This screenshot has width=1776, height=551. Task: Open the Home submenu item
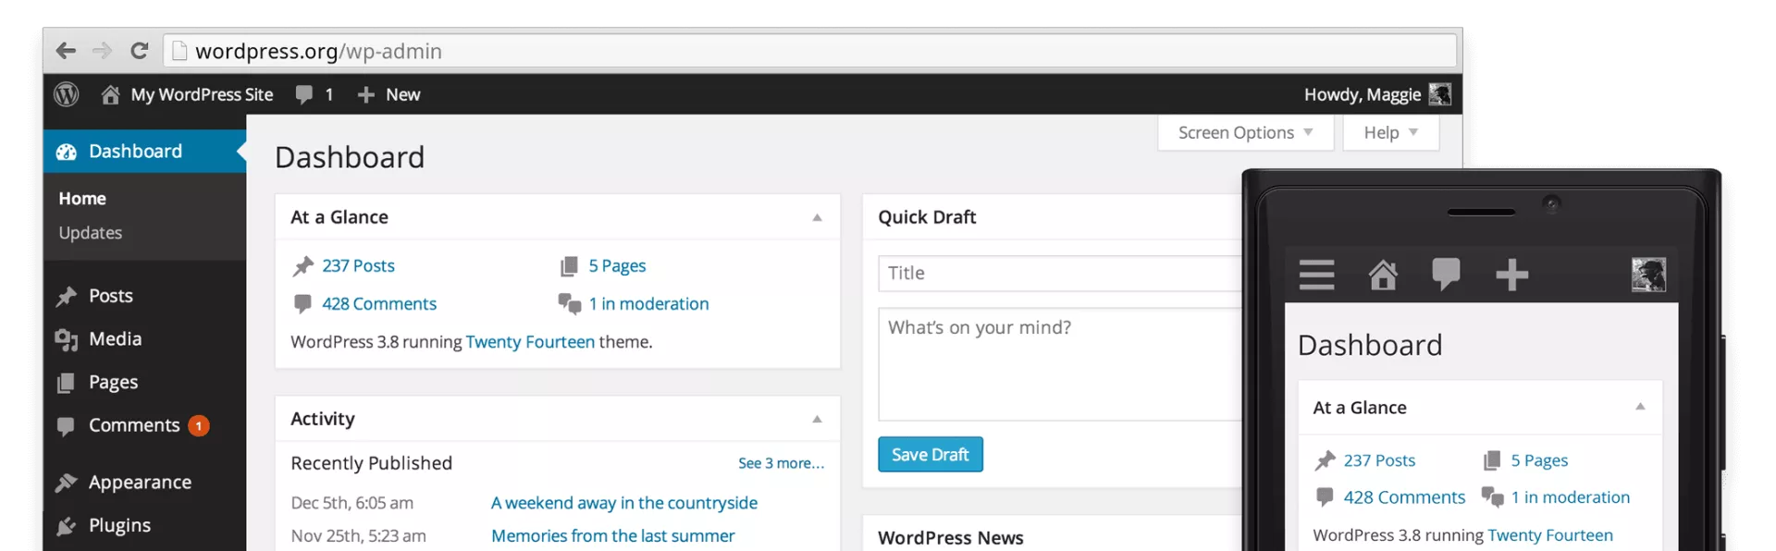tap(82, 199)
